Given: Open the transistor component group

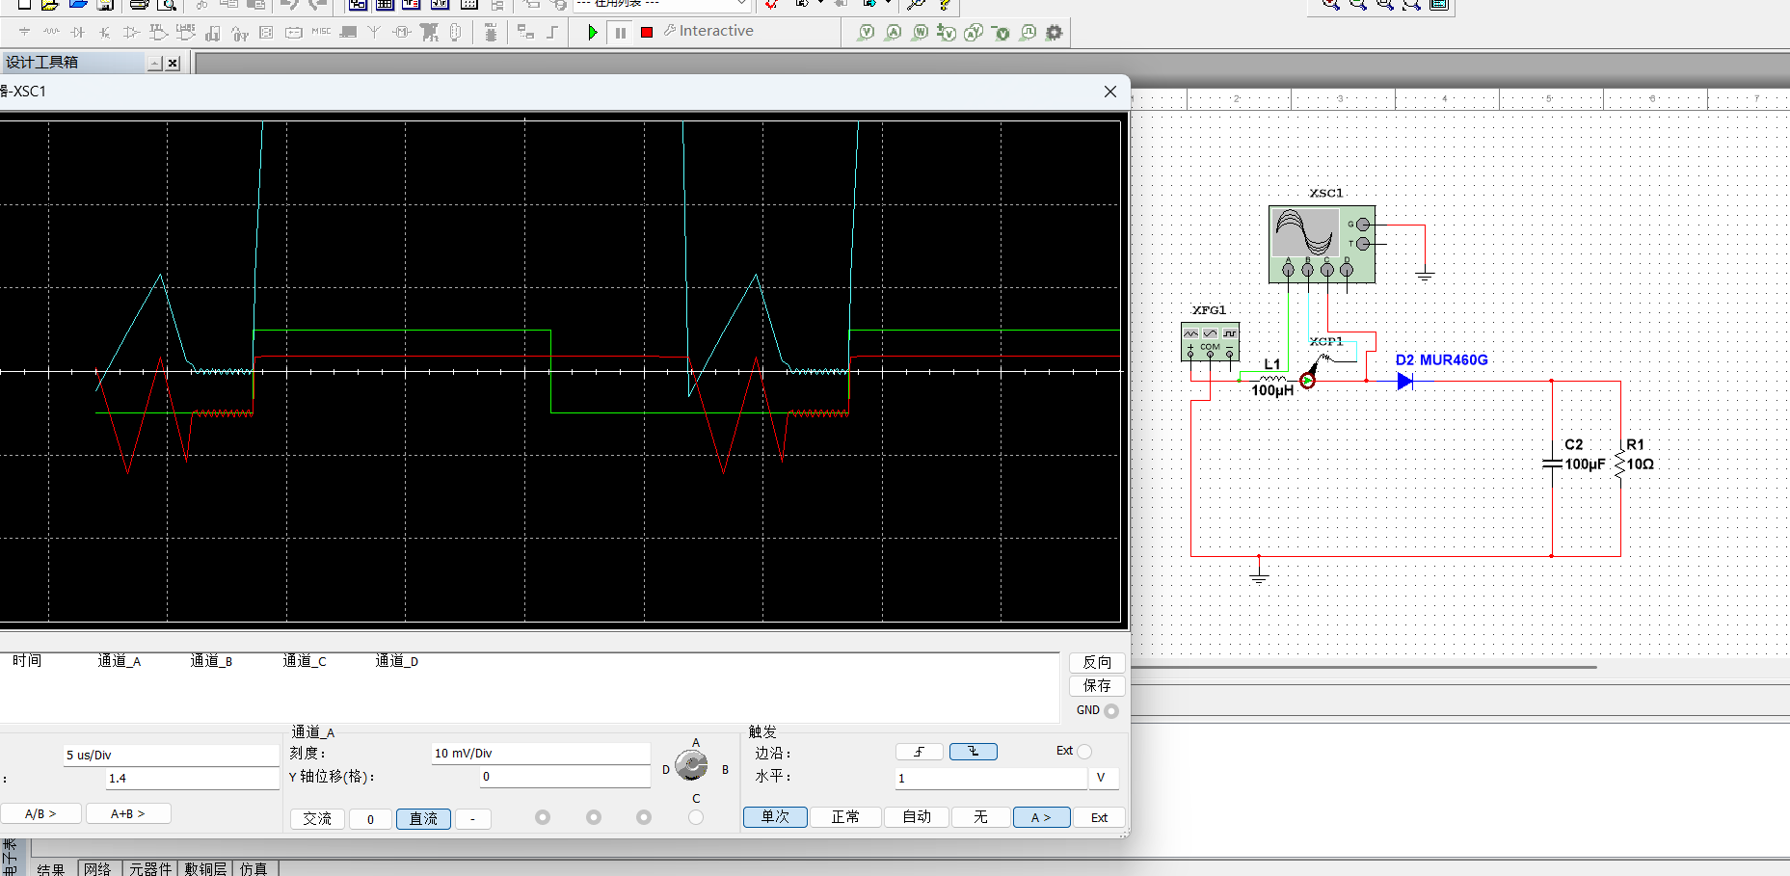Looking at the screenshot, I should pyautogui.click(x=104, y=32).
